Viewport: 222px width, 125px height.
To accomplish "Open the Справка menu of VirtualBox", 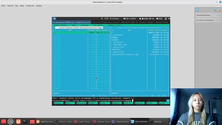I will tap(39, 6).
